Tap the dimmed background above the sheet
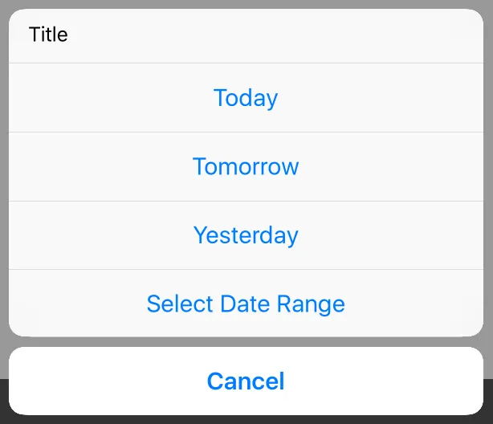493x424 pixels. [x=246, y=4]
